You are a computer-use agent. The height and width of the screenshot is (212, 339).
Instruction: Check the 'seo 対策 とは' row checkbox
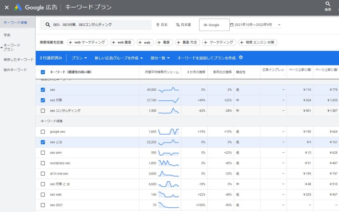43,184
